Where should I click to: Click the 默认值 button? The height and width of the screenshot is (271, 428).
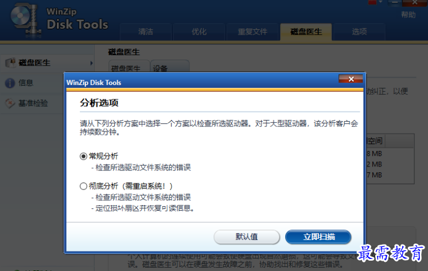click(247, 237)
